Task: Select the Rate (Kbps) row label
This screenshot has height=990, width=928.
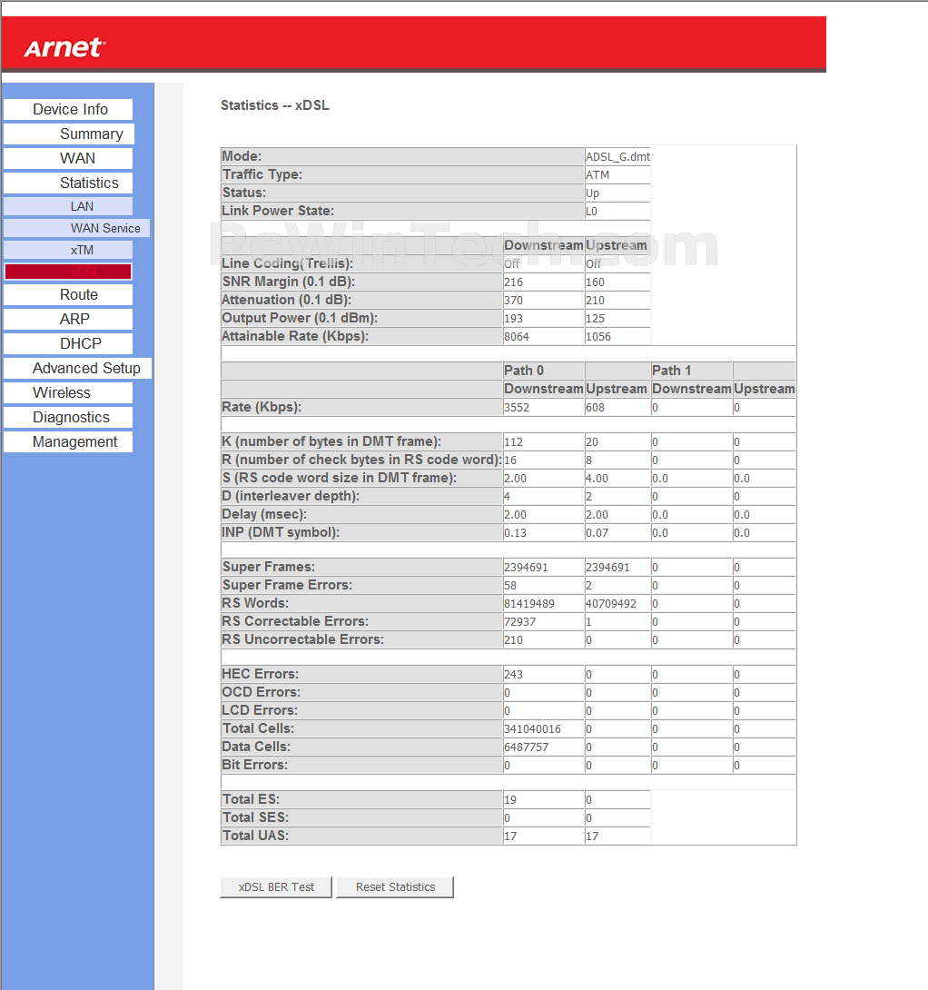Action: [262, 407]
